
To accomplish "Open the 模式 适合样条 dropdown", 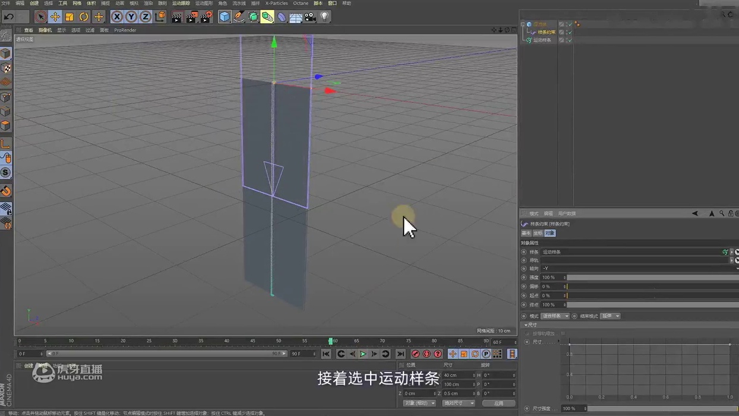I will (555, 316).
